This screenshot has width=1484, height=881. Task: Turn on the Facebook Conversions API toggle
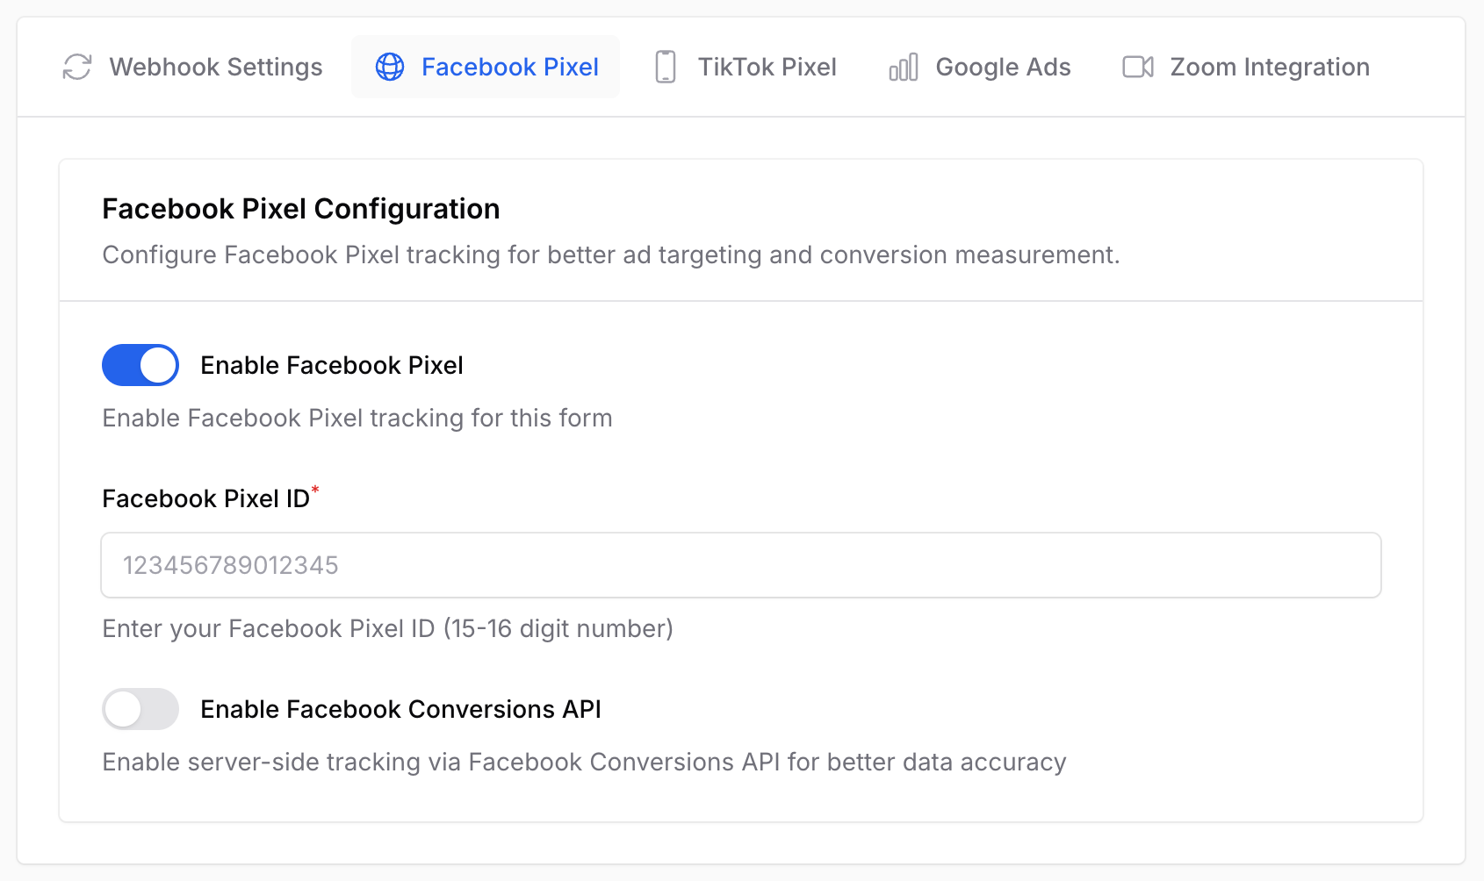tap(140, 709)
